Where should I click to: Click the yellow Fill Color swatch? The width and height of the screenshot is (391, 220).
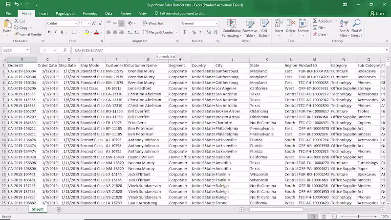tap(87, 32)
